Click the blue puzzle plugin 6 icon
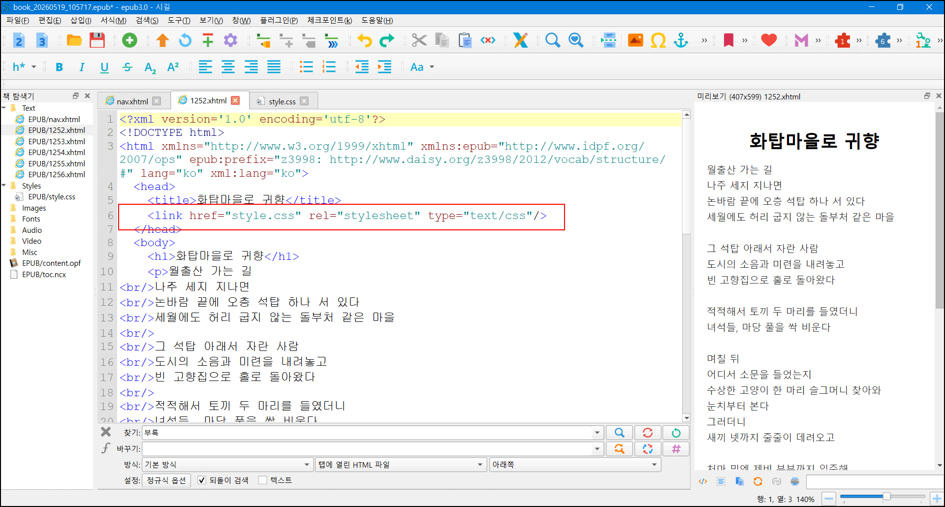Image resolution: width=945 pixels, height=507 pixels. tap(883, 40)
